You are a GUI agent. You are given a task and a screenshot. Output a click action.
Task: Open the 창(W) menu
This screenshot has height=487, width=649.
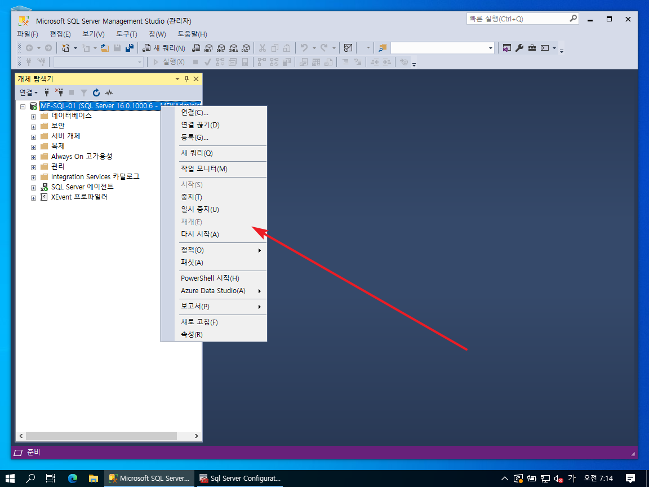[x=157, y=34]
